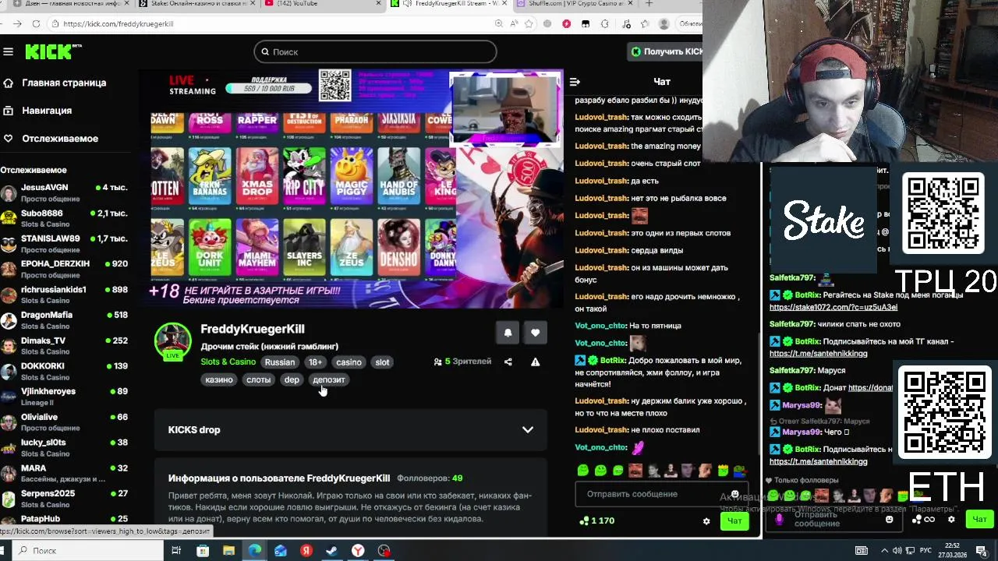The image size is (998, 561).
Task: Open stake1072.com link in right chat
Action: (x=833, y=308)
